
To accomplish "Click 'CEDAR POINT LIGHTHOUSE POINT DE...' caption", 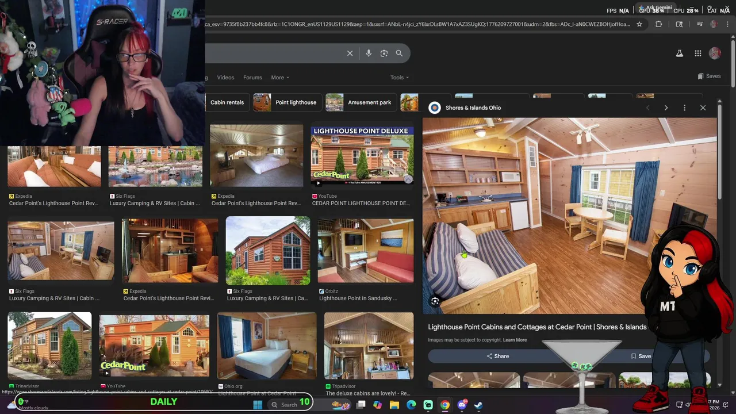I will click(361, 203).
